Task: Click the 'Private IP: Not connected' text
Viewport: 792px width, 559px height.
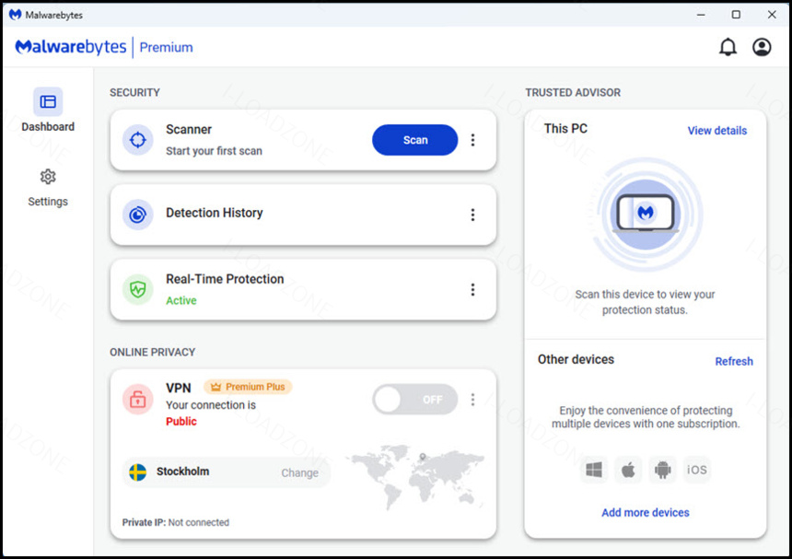Action: tap(175, 522)
